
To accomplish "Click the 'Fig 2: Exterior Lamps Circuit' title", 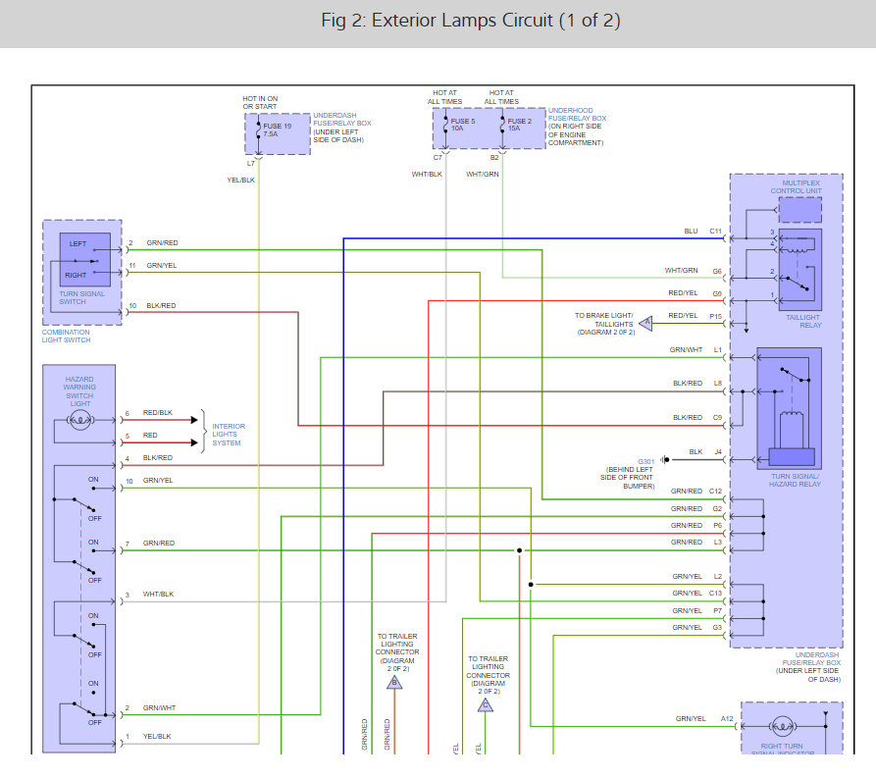I will tap(471, 21).
